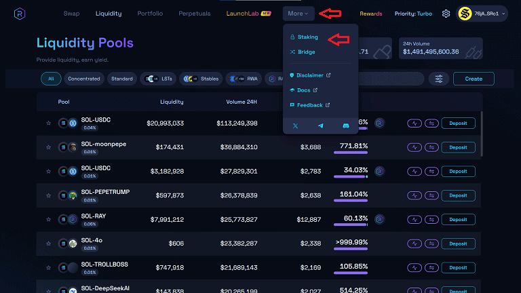Favorite the SOL-TROLLBOSS pool star

click(x=49, y=268)
